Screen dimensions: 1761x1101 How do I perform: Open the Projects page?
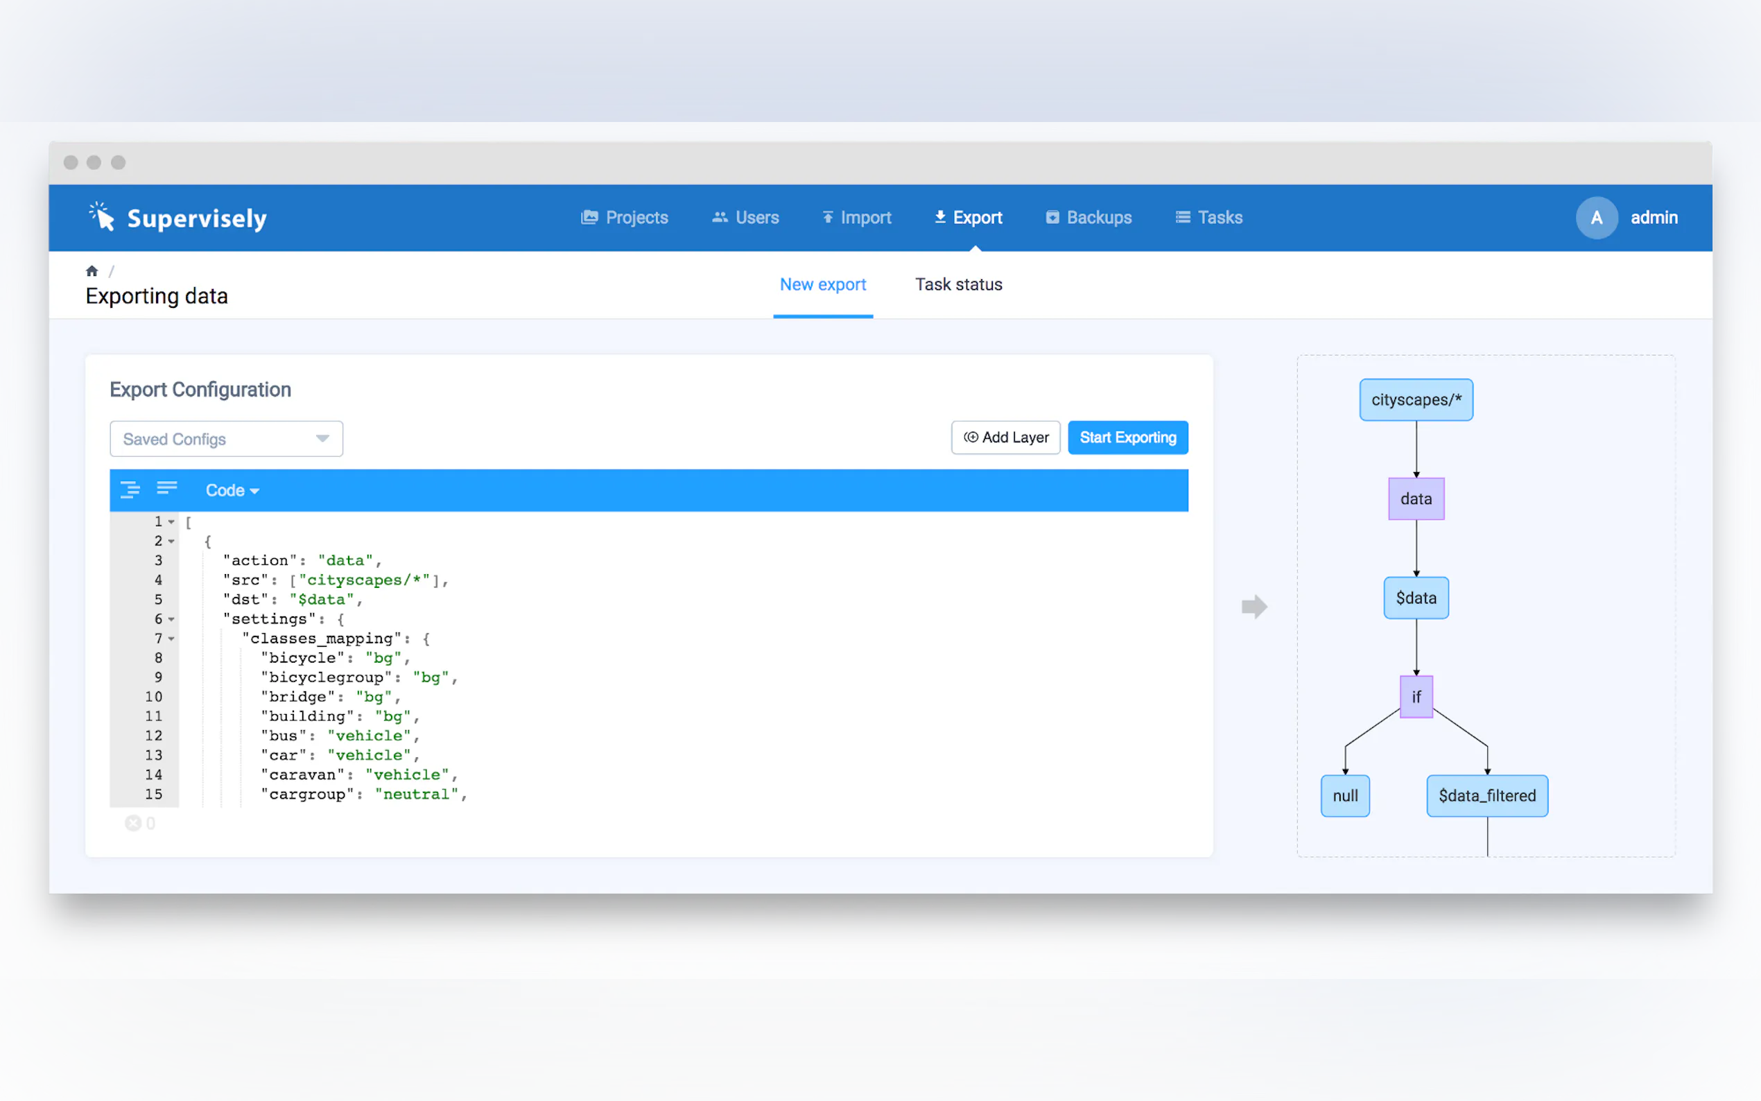click(624, 218)
